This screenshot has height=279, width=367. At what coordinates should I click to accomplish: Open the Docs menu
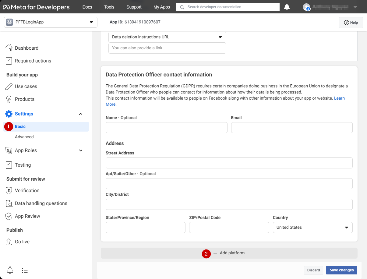click(87, 7)
